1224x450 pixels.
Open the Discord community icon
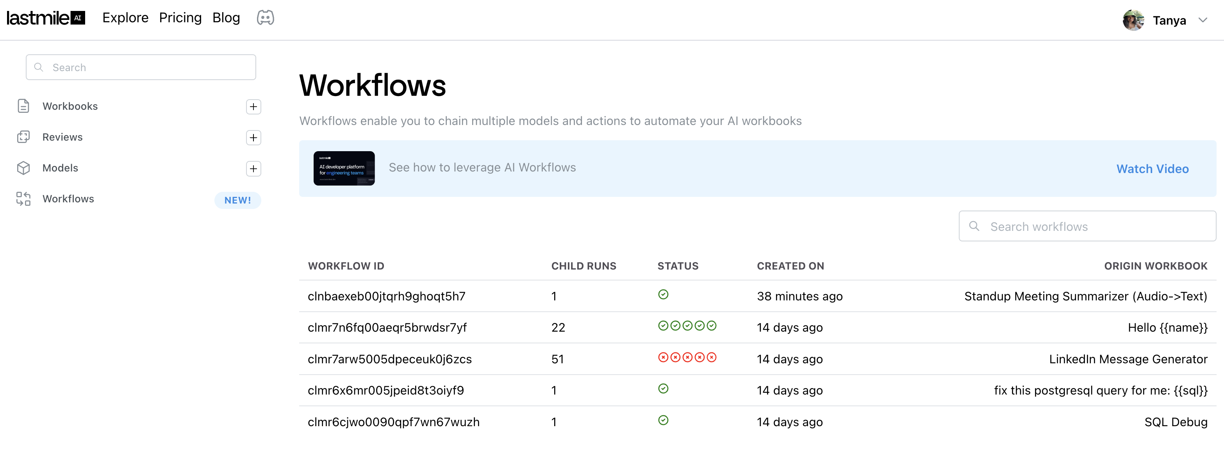(x=265, y=18)
